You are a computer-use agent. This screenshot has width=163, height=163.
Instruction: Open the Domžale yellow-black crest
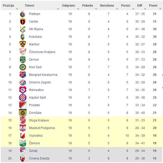coord(23,113)
